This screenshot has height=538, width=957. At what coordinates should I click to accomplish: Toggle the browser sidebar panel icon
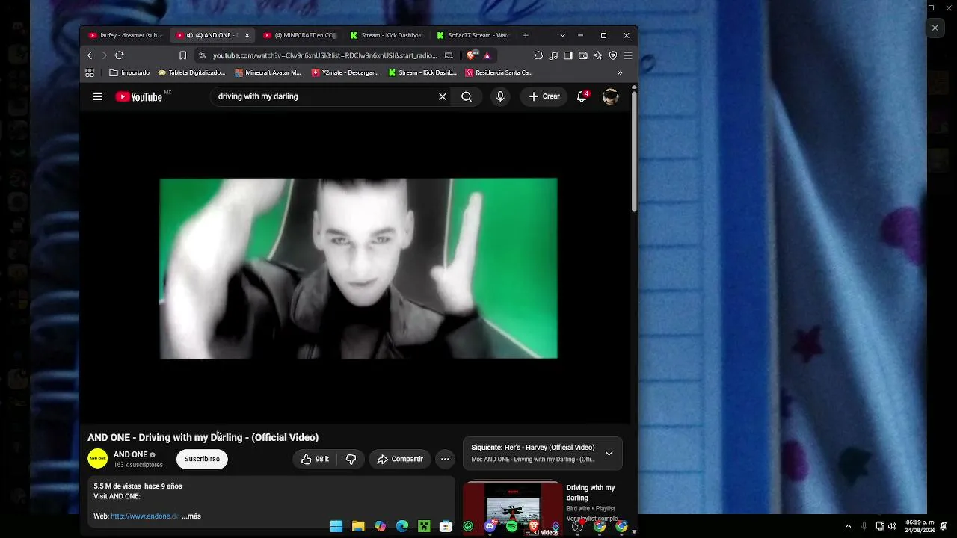[568, 55]
